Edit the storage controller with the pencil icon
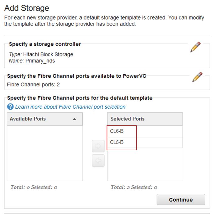The height and width of the screenshot is (217, 215). point(195,47)
